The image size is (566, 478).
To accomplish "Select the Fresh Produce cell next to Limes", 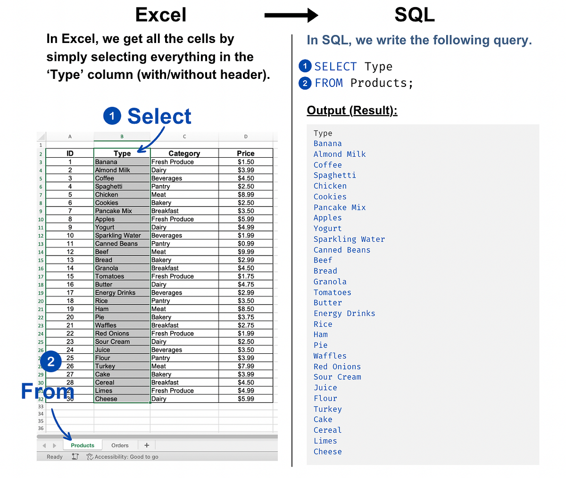I will [184, 390].
